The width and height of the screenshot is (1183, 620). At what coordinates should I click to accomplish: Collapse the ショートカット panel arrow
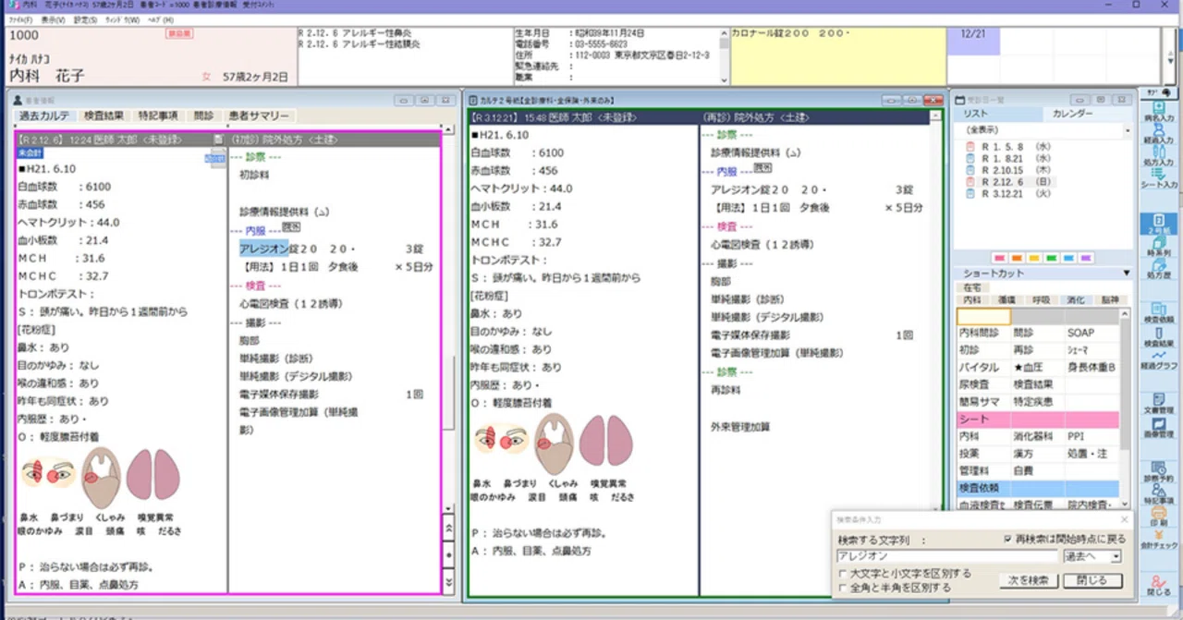point(1126,274)
